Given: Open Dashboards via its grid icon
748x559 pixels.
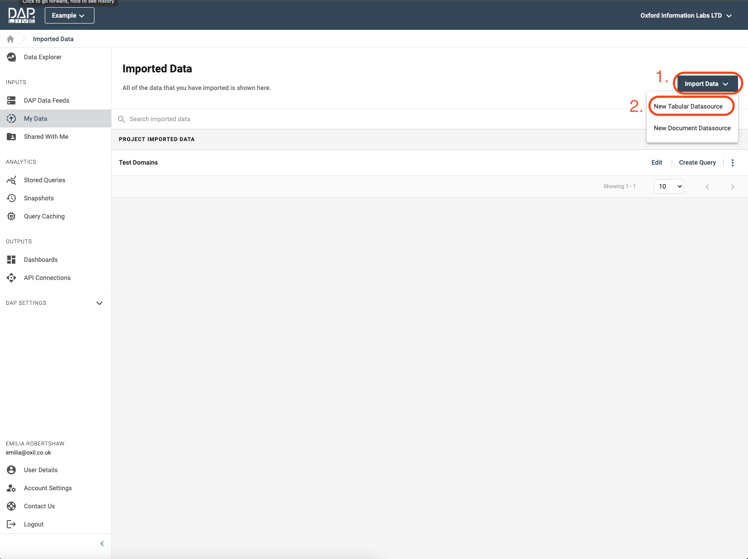Looking at the screenshot, I should [11, 260].
